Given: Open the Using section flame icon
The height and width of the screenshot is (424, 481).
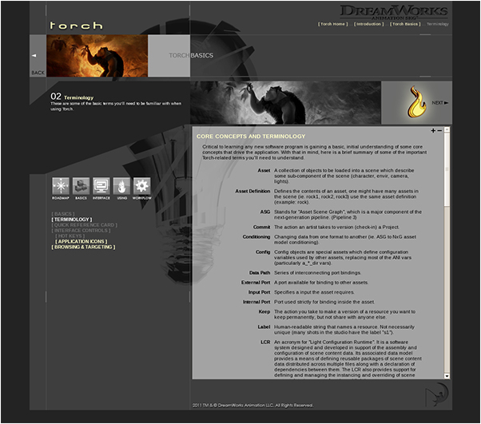Looking at the screenshot, I should 121,186.
